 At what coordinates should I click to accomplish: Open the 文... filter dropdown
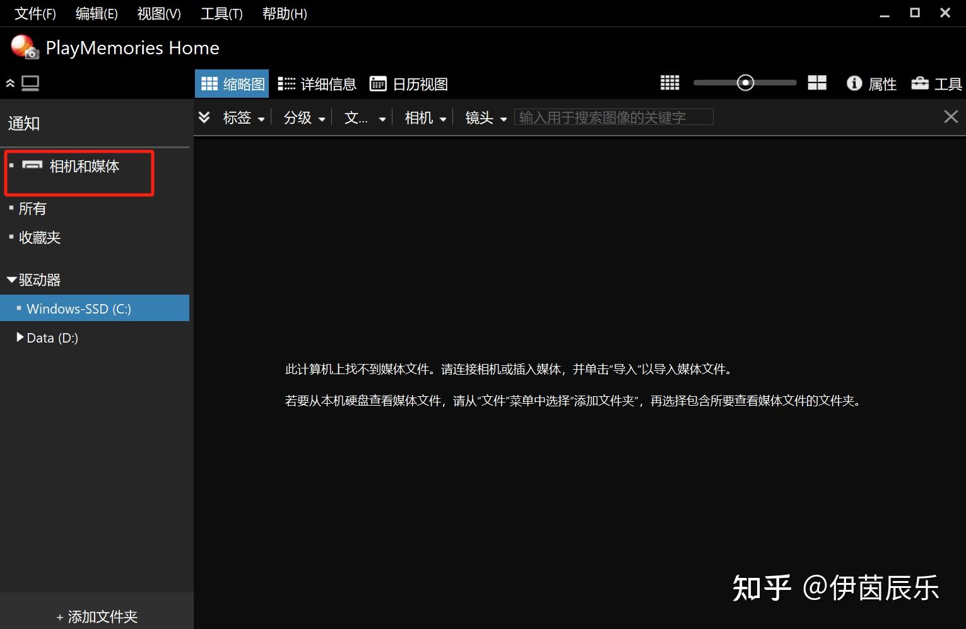pyautogui.click(x=365, y=118)
